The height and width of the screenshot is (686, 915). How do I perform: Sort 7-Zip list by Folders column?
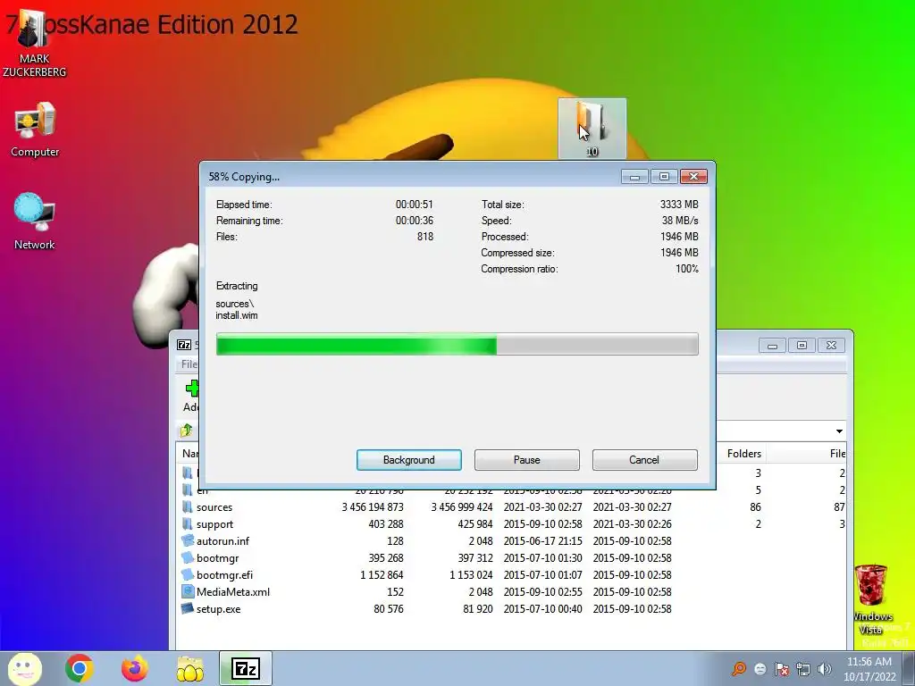click(x=744, y=453)
